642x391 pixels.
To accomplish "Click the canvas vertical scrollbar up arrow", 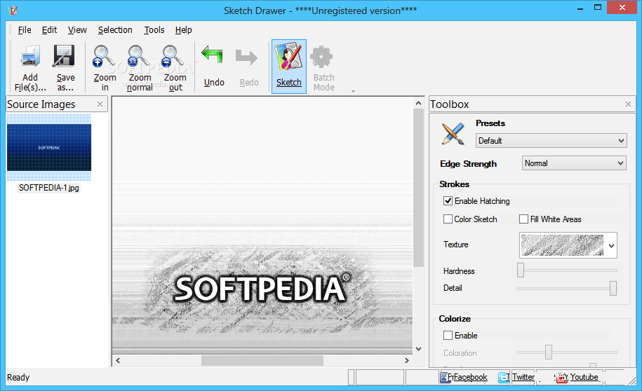I will point(418,103).
